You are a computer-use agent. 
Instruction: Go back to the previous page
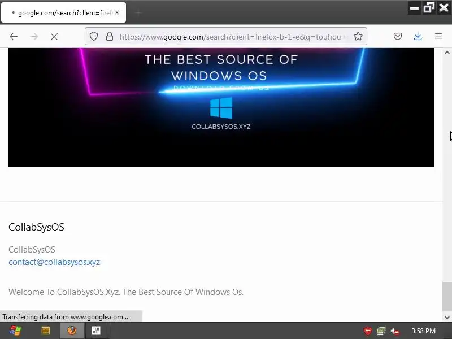pos(14,37)
